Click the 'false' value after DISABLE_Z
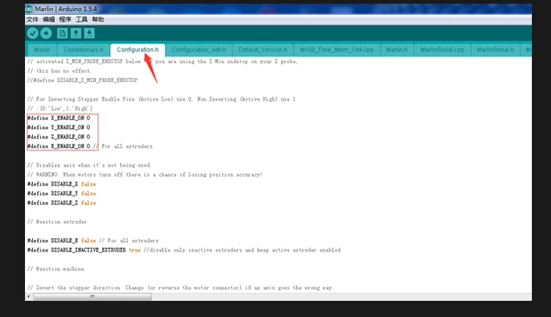Screen dimensions: 551x317 (x=88, y=203)
